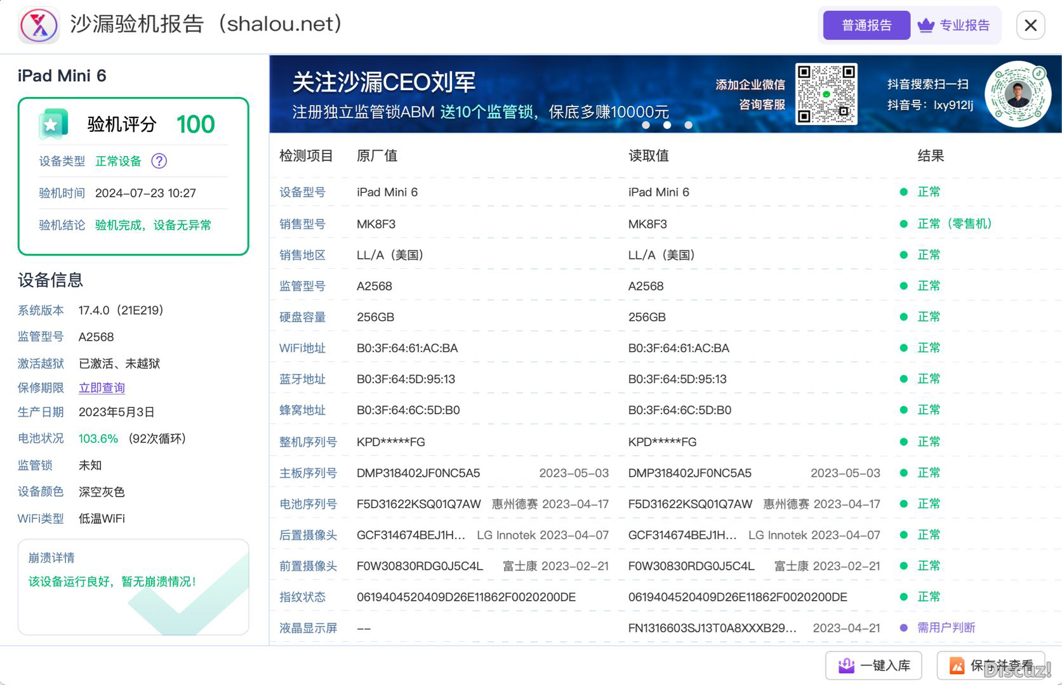The width and height of the screenshot is (1062, 685).
Task: Click the 电池序列号 row label
Action: pos(308,504)
